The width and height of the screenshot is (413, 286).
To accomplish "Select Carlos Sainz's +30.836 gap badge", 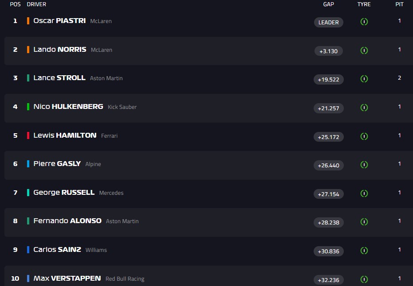I will pyautogui.click(x=328, y=251).
